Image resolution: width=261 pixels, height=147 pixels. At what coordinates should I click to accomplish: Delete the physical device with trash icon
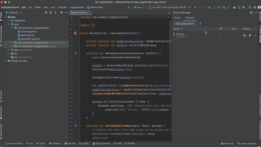(x=250, y=35)
